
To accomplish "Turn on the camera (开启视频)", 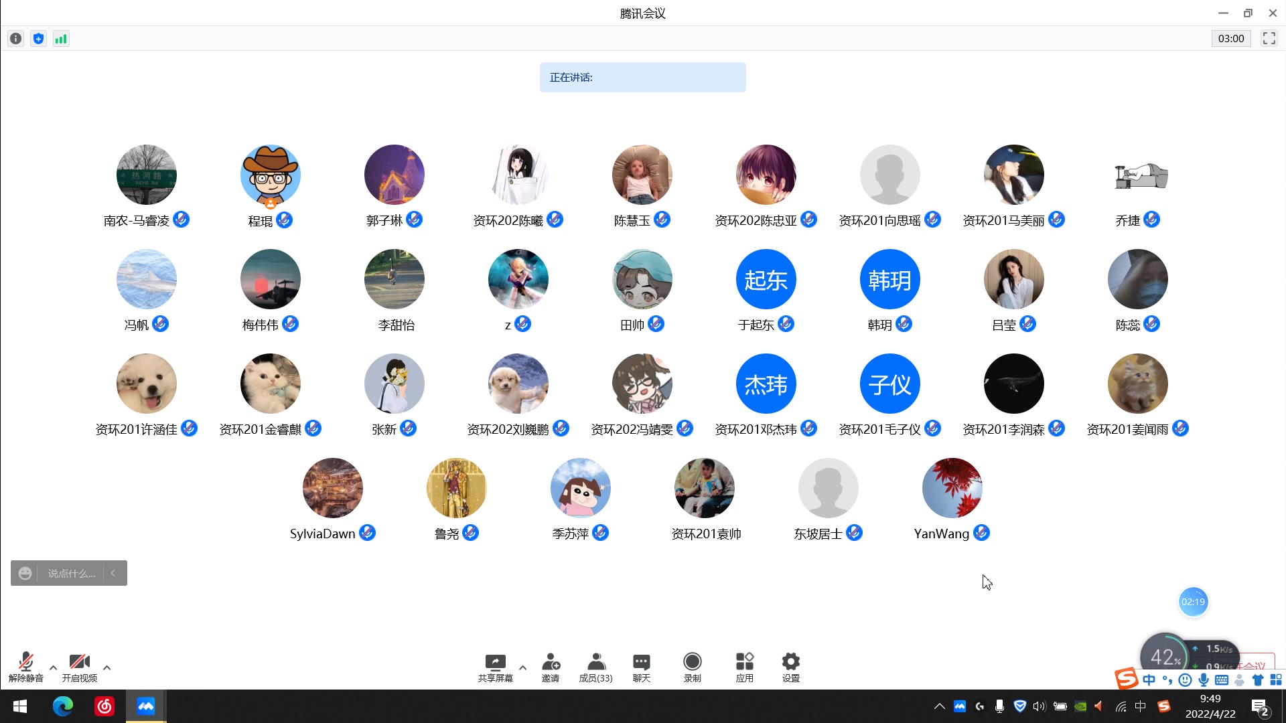I will point(80,667).
